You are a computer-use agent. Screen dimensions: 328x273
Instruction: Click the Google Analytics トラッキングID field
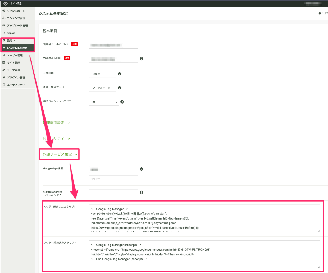pyautogui.click(x=114, y=193)
